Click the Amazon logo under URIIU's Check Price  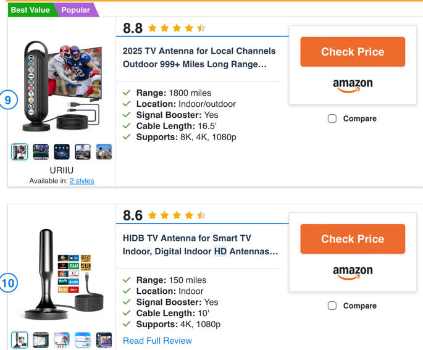pos(353,85)
